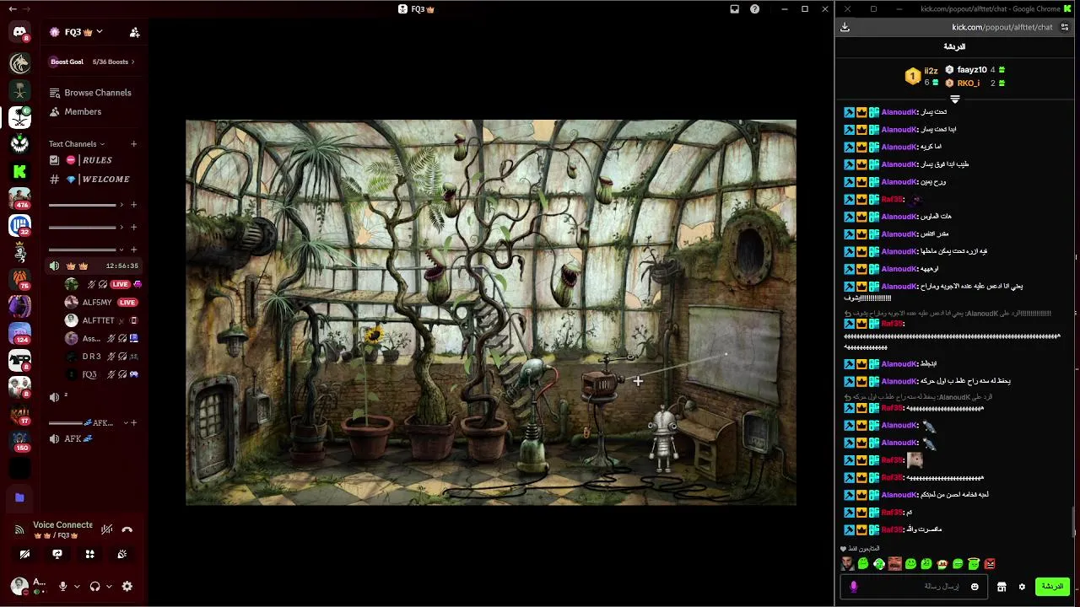Open RKO_i in Kick leaderboard
The image size is (1080, 607).
[975, 83]
